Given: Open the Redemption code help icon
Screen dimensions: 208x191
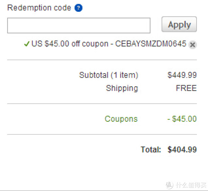Looking at the screenshot, I should click(78, 8).
